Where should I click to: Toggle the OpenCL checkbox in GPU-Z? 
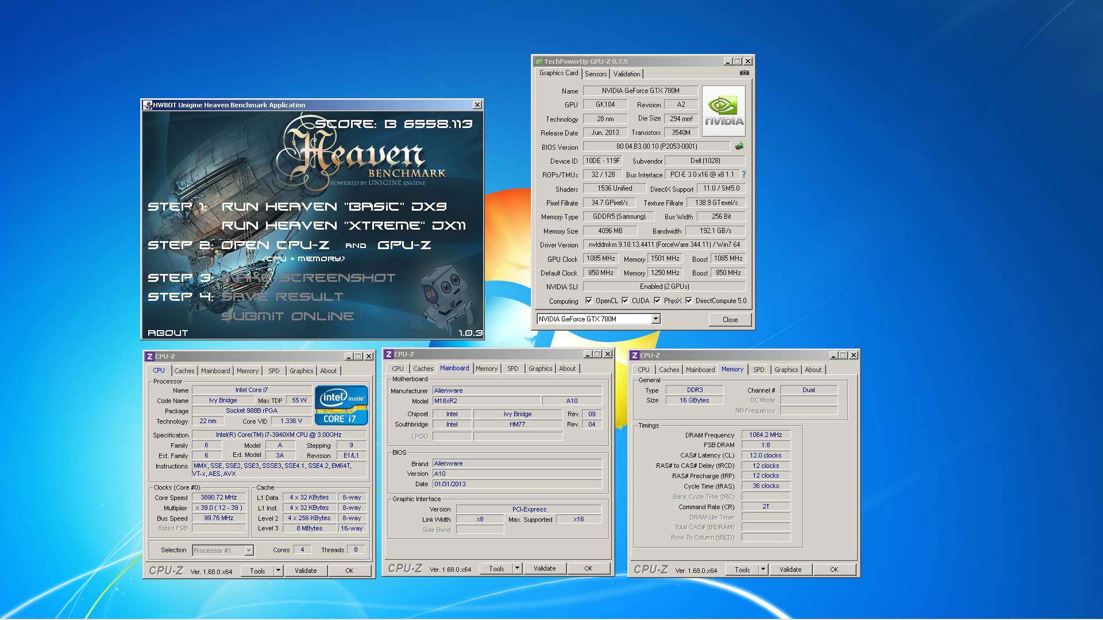pos(588,300)
